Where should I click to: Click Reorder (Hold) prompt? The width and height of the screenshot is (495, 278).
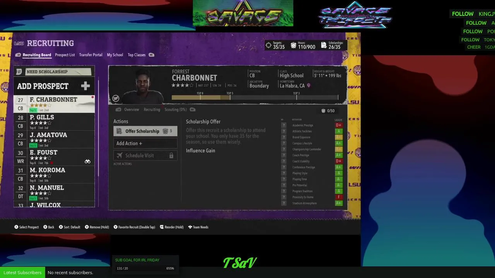coord(172,227)
